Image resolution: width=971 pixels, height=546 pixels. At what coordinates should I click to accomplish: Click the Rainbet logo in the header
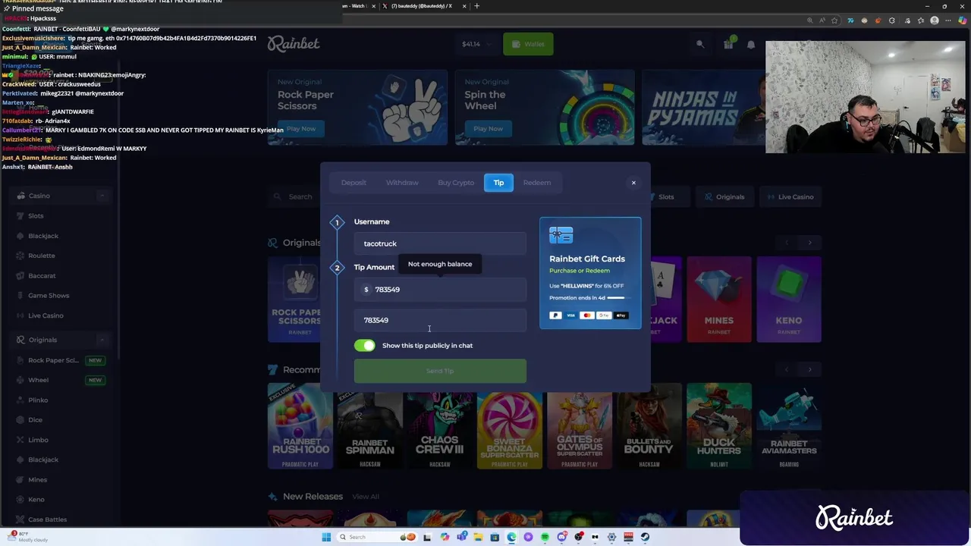tap(294, 44)
